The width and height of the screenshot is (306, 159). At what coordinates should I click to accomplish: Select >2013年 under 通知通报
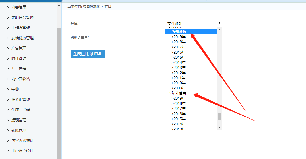point(191,68)
